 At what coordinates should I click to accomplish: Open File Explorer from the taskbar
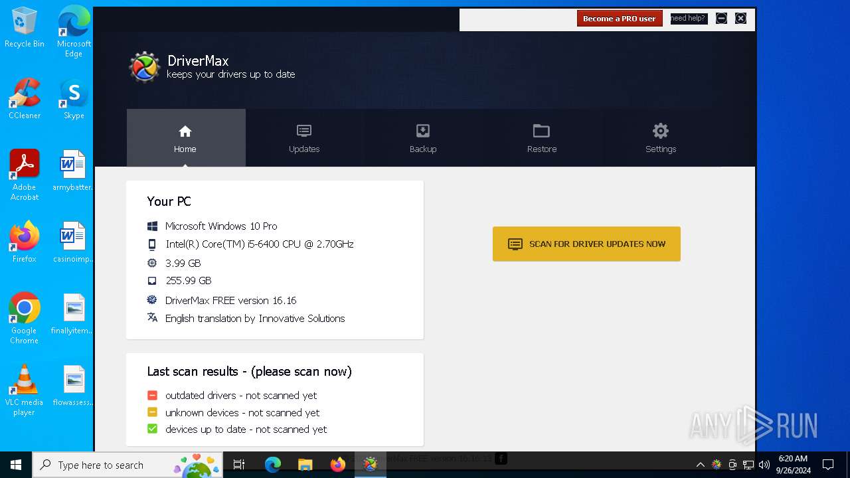(x=305, y=465)
